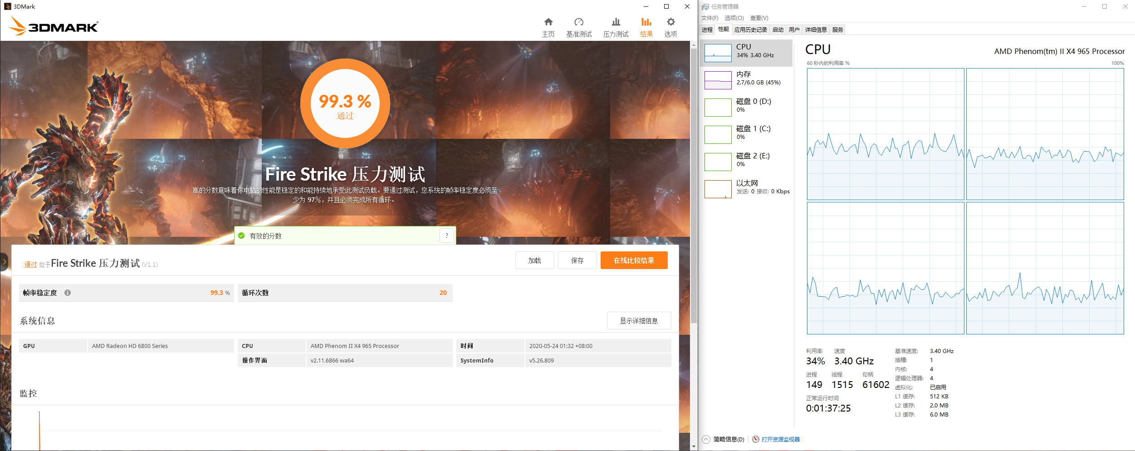Click the 通过 link beside Fire Strike title
Image resolution: width=1135 pixels, height=451 pixels.
30,265
